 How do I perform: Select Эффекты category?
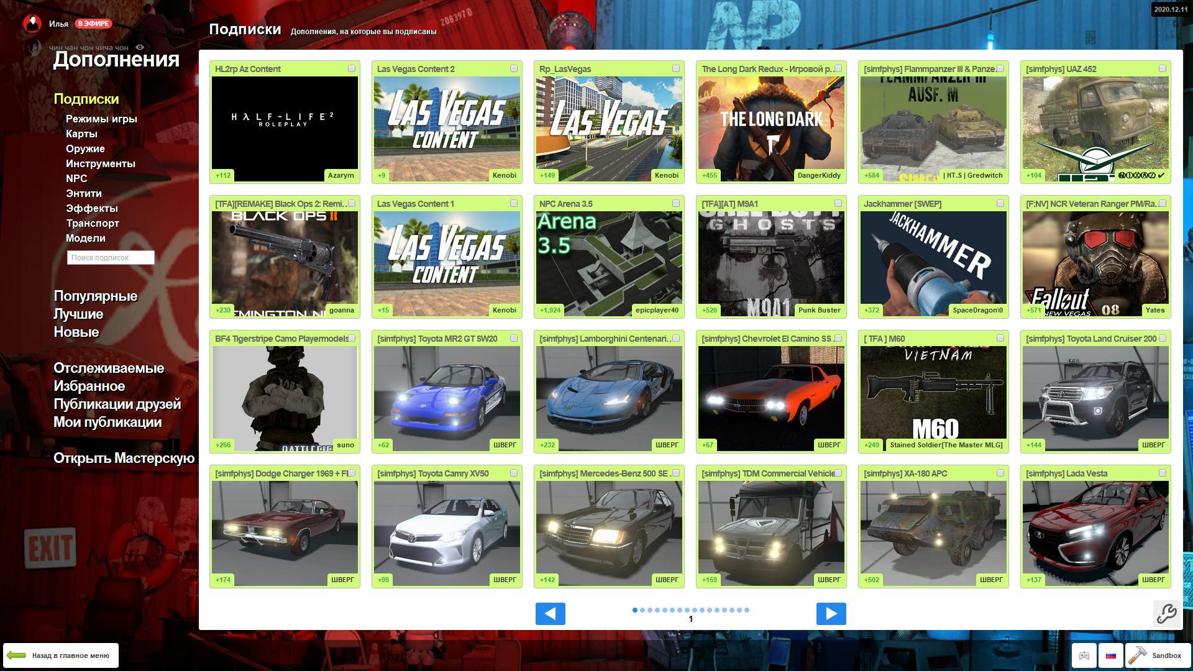(x=91, y=208)
